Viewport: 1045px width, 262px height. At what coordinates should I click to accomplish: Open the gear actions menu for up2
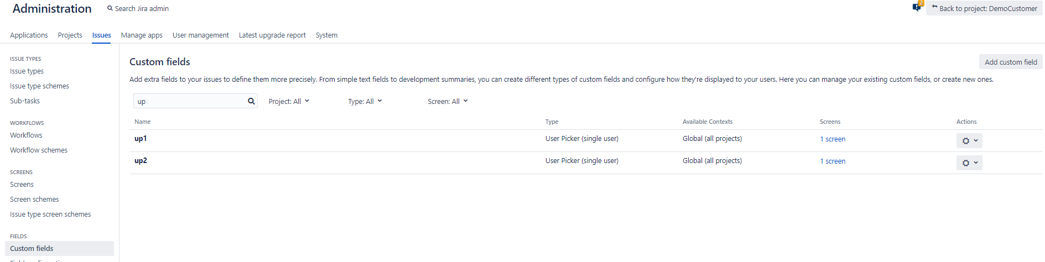point(969,163)
